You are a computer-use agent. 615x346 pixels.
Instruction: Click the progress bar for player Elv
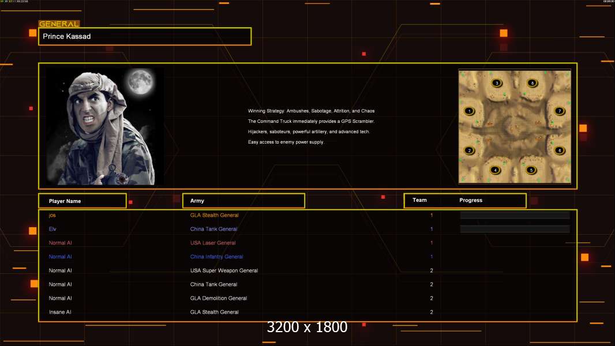(x=515, y=229)
